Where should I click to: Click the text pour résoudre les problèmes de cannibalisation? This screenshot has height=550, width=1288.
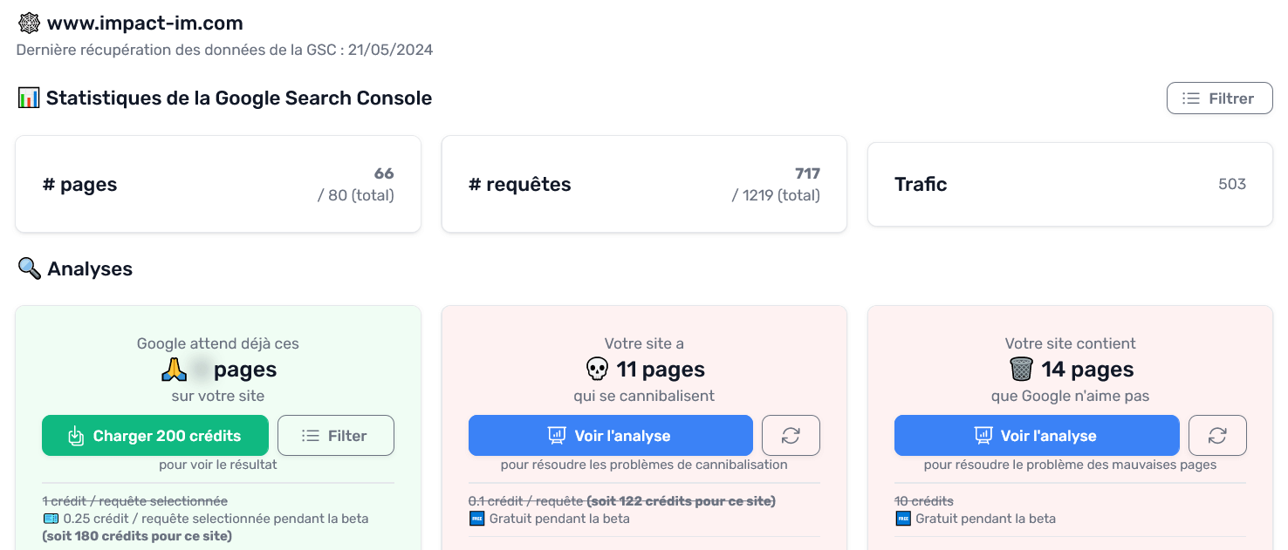(x=644, y=465)
